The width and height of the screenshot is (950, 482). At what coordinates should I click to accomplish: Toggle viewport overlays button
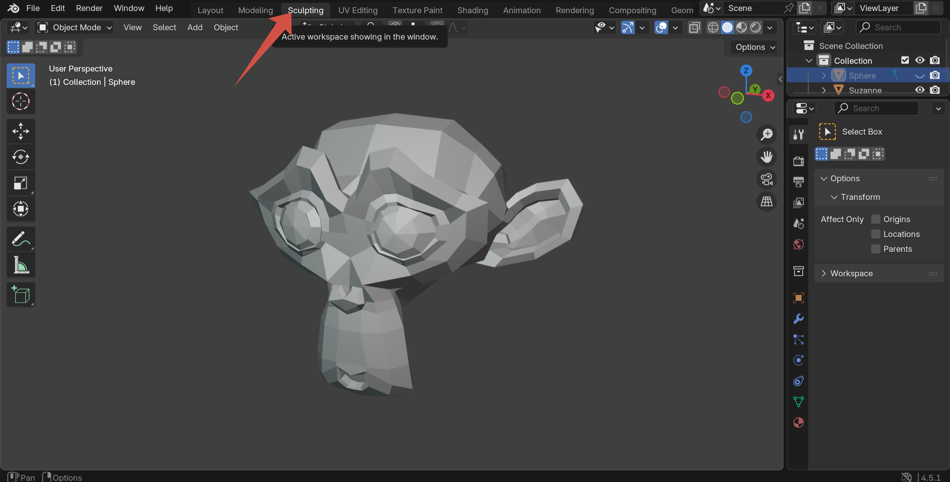click(661, 27)
